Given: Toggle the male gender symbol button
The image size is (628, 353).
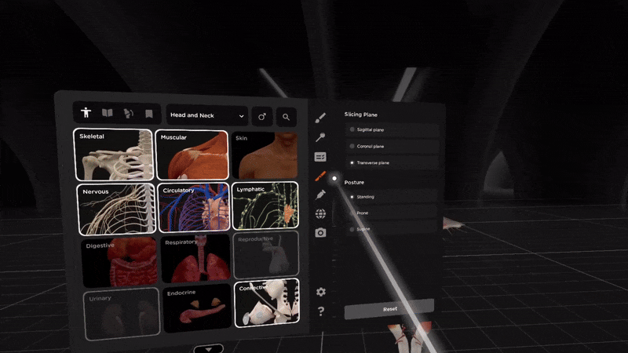Looking at the screenshot, I should (262, 117).
